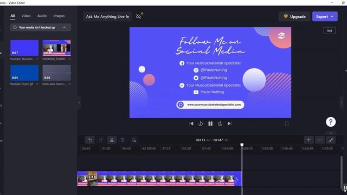The height and width of the screenshot is (195, 347).
Task: Collapse the media not backed up notice
Action: click(65, 28)
